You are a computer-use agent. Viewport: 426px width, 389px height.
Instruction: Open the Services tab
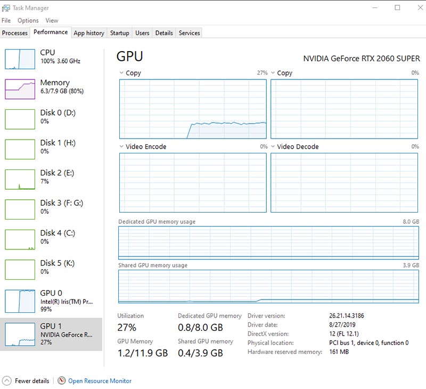(189, 33)
